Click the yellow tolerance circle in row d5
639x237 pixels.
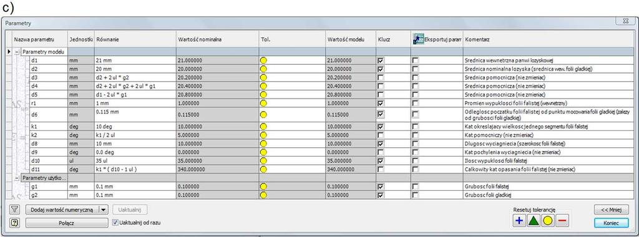pos(263,94)
